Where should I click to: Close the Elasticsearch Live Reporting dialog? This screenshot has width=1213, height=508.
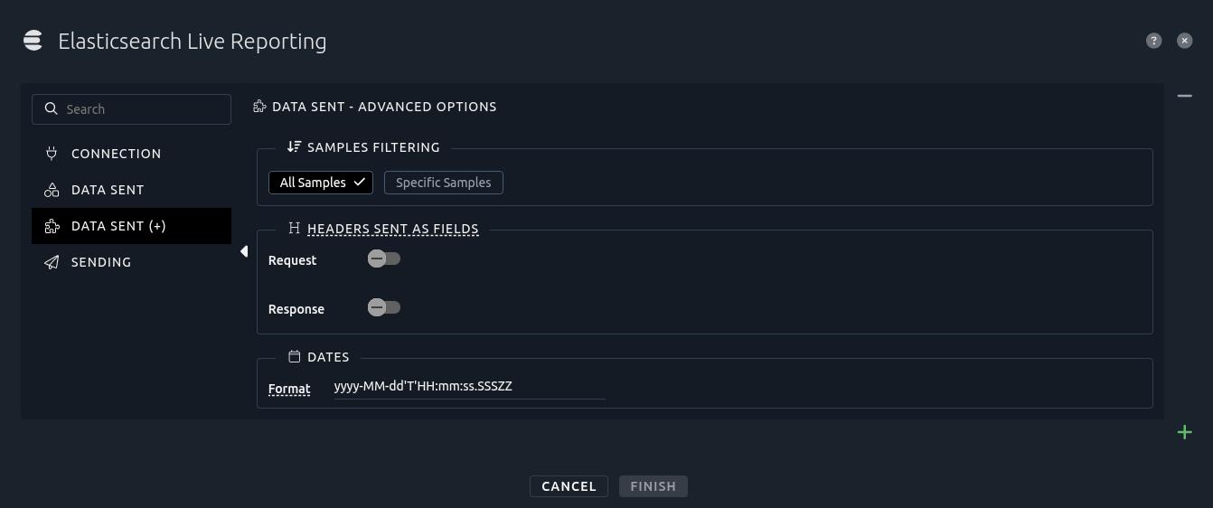[1184, 41]
